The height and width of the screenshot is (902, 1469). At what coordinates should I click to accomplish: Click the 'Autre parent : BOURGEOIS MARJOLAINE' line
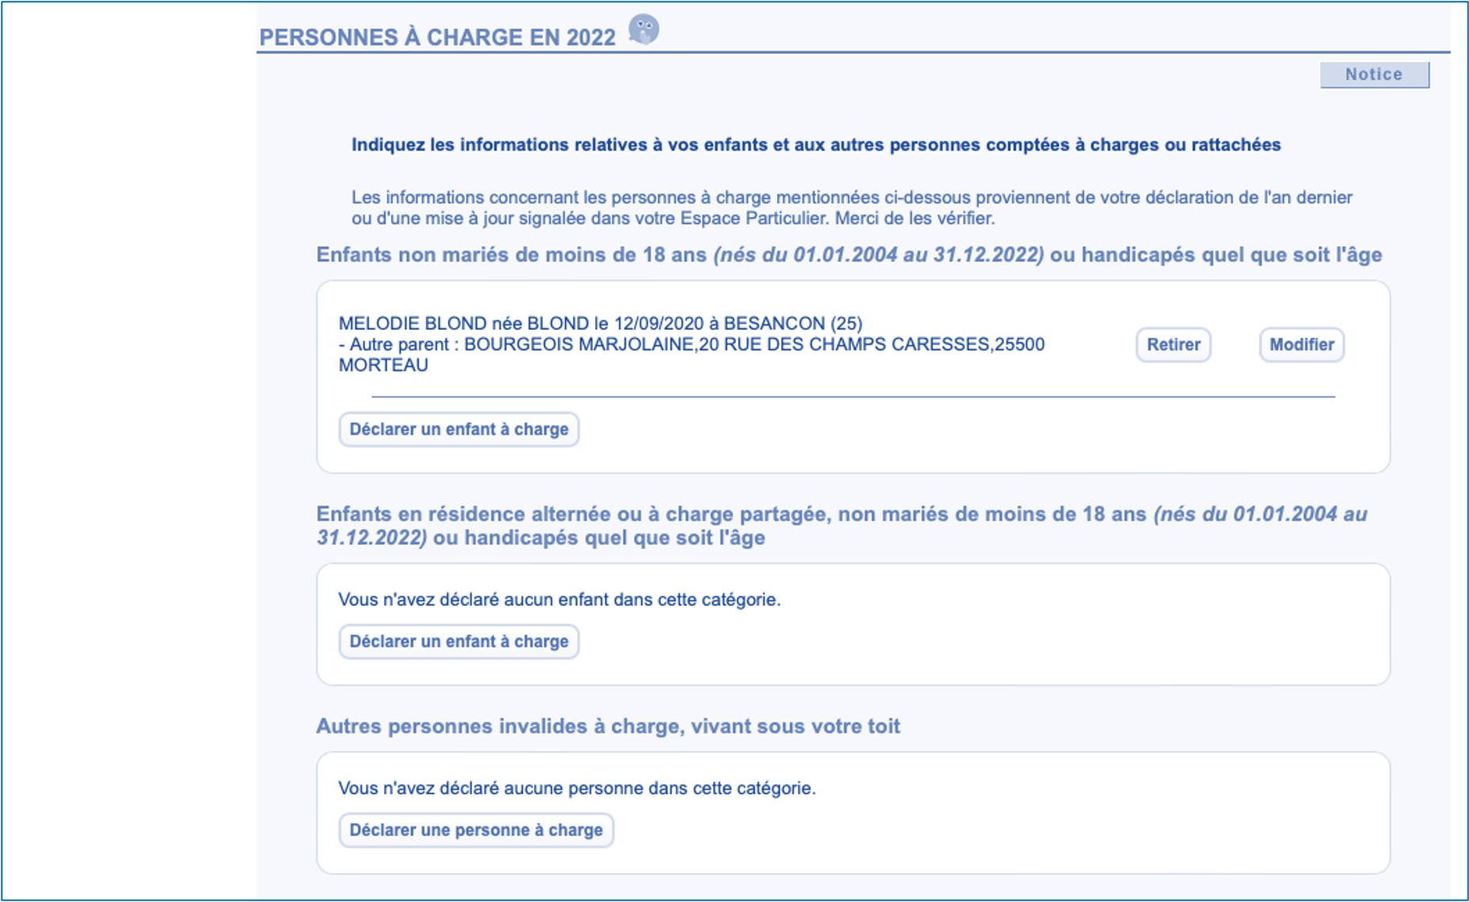pyautogui.click(x=691, y=344)
